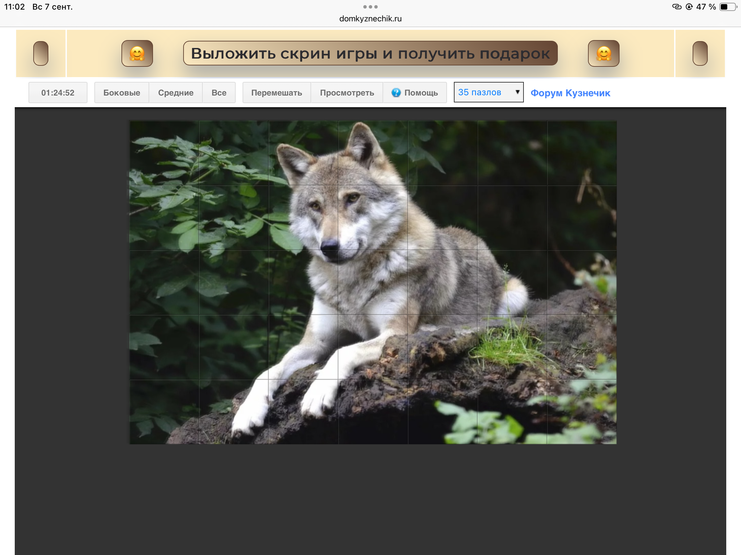Image resolution: width=741 pixels, height=555 pixels.
Task: Click the timer button showing 01:24:52
Action: coord(58,92)
